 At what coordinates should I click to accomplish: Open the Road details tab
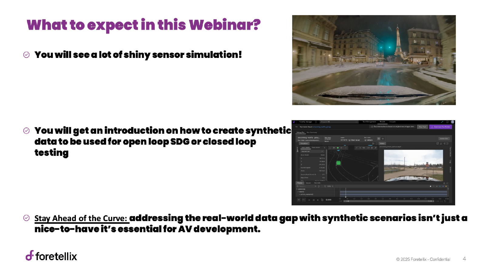(316, 147)
